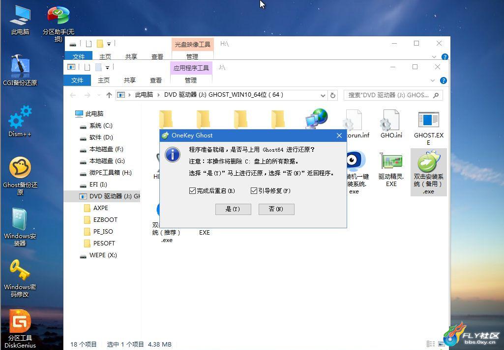Screen dimensions: 504x350
Task: Expand ribbon chevron in H:\ window
Action: (x=434, y=57)
